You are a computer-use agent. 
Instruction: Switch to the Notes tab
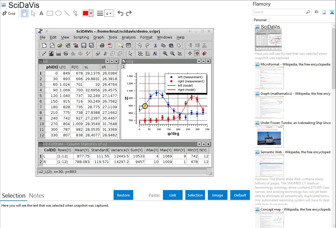[x=37, y=196]
